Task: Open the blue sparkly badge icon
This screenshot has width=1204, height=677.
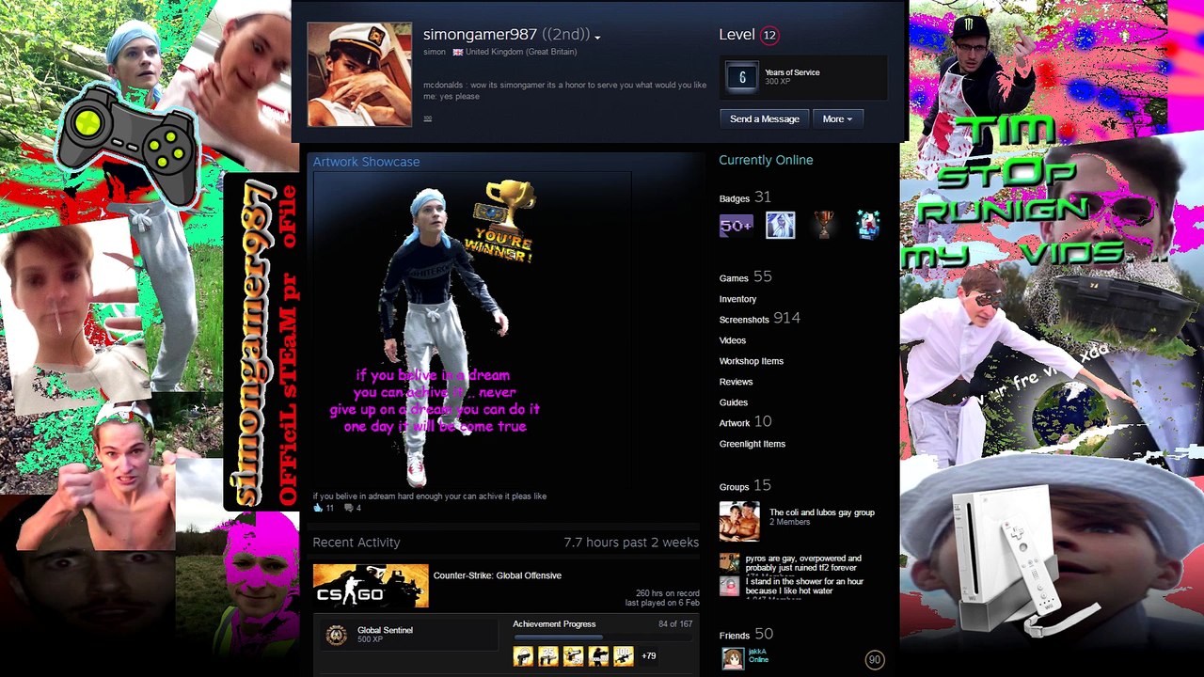Action: click(x=867, y=226)
